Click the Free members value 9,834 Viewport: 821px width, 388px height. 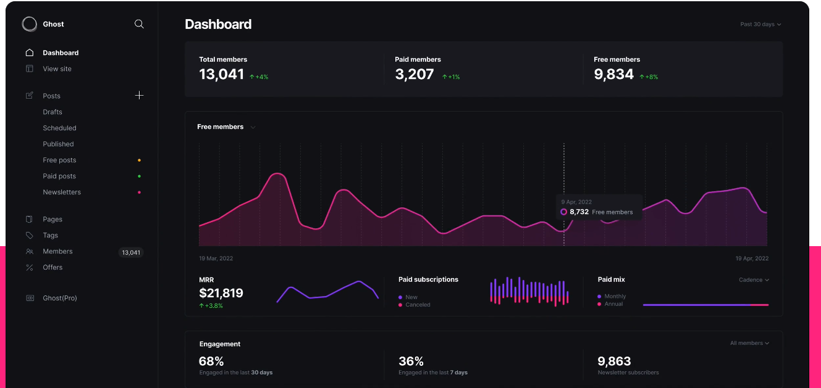(x=614, y=75)
